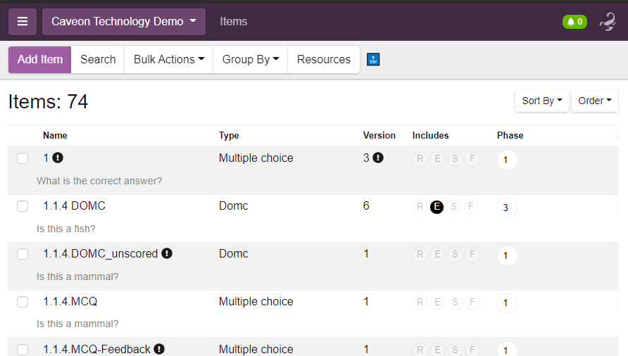This screenshot has height=356, width=628.
Task: Click the R badge for 1.1.4.DOMC_unscored
Action: tap(420, 255)
